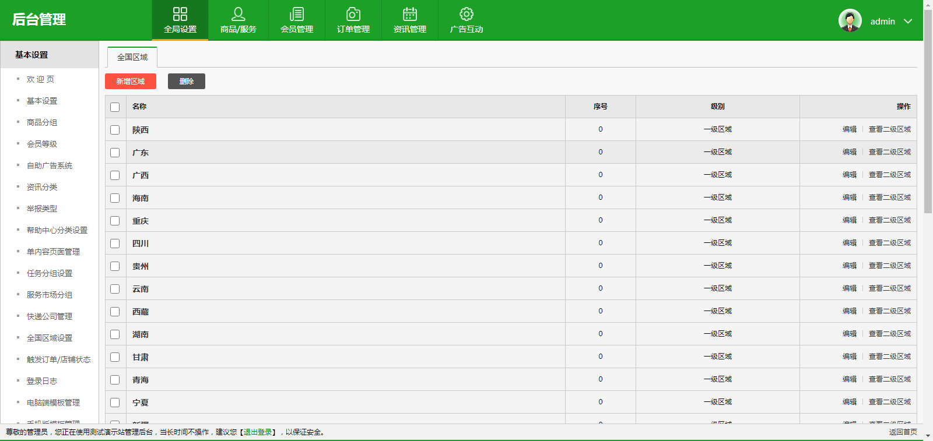933x441 pixels.
Task: Switch to the 全国区域 tab
Action: pyautogui.click(x=132, y=57)
